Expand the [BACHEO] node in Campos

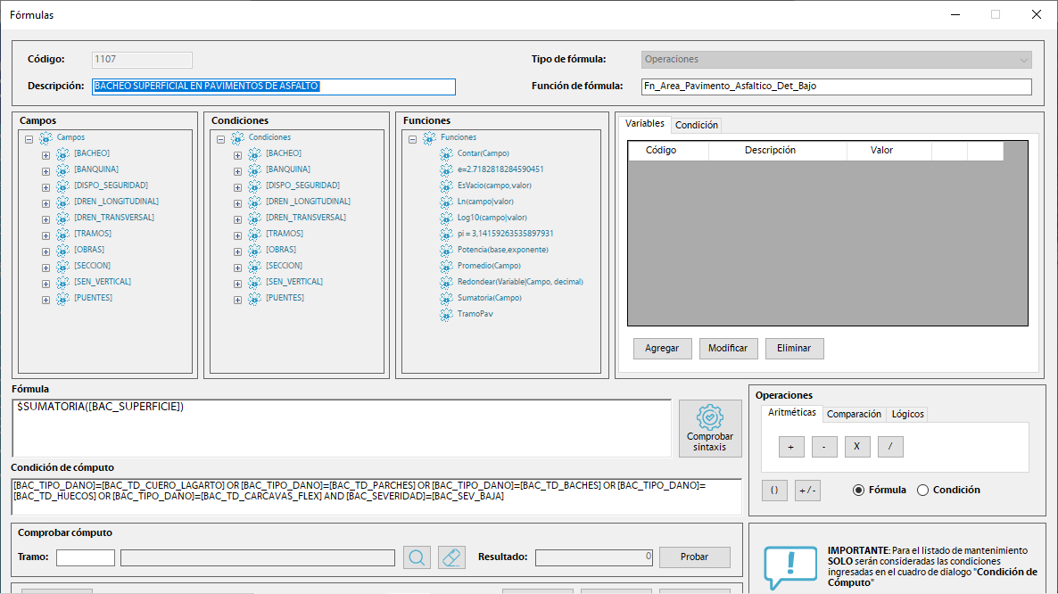tap(45, 154)
